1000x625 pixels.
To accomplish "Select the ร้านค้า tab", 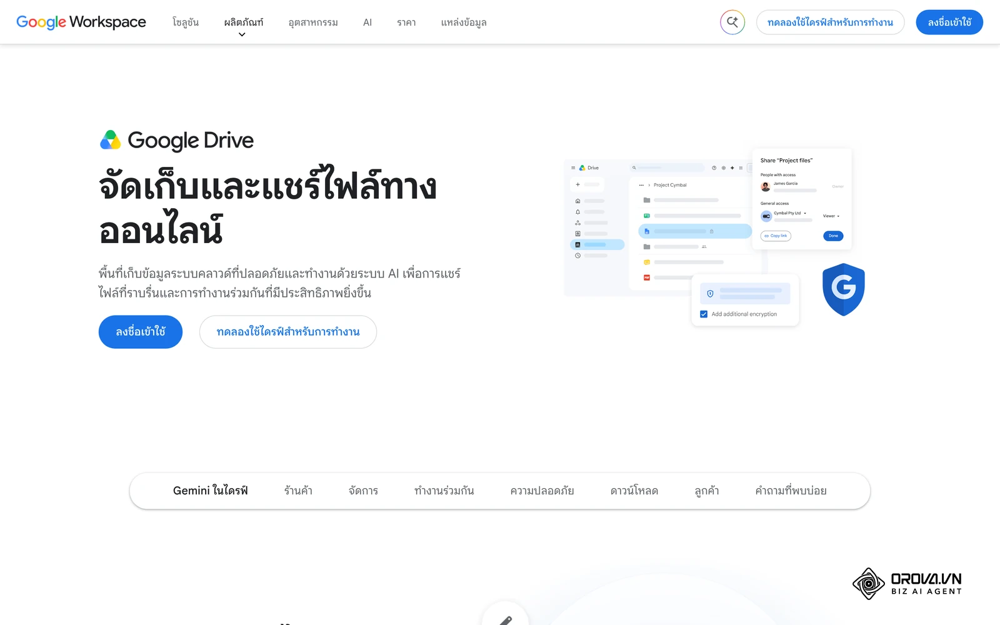I will coord(298,491).
